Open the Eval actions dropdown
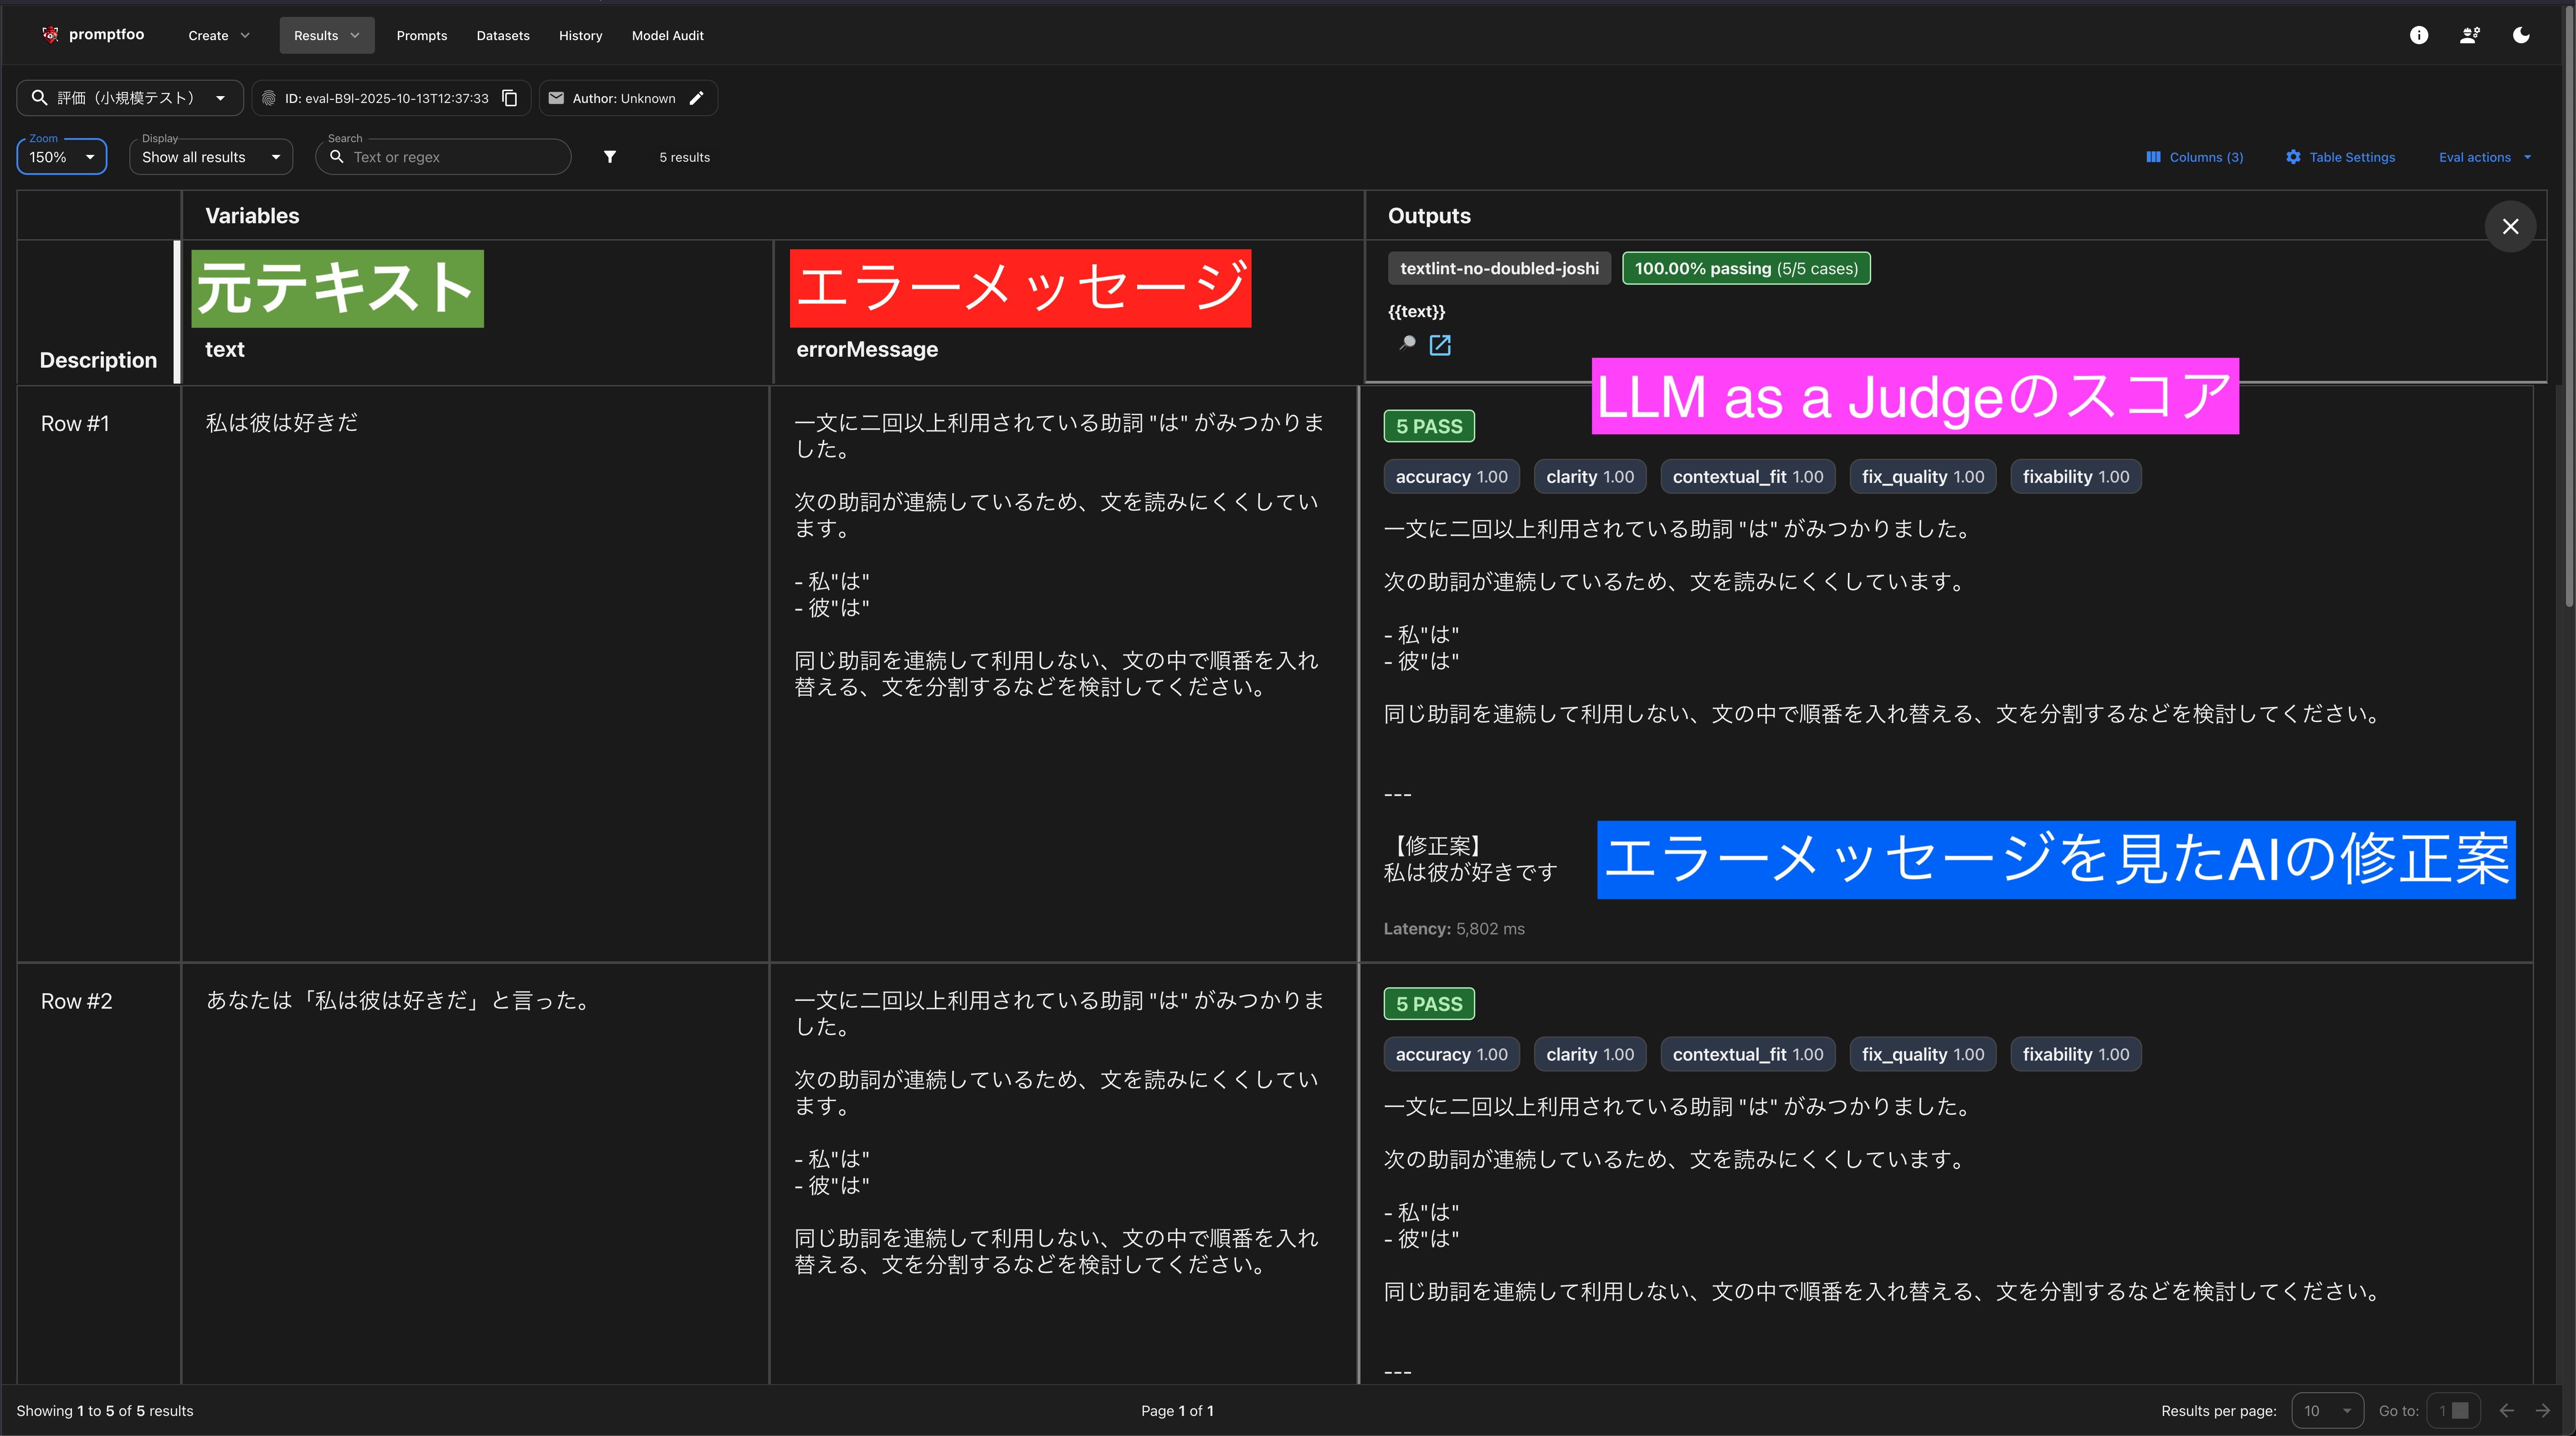Image resolution: width=2576 pixels, height=1436 pixels. click(x=2485, y=157)
